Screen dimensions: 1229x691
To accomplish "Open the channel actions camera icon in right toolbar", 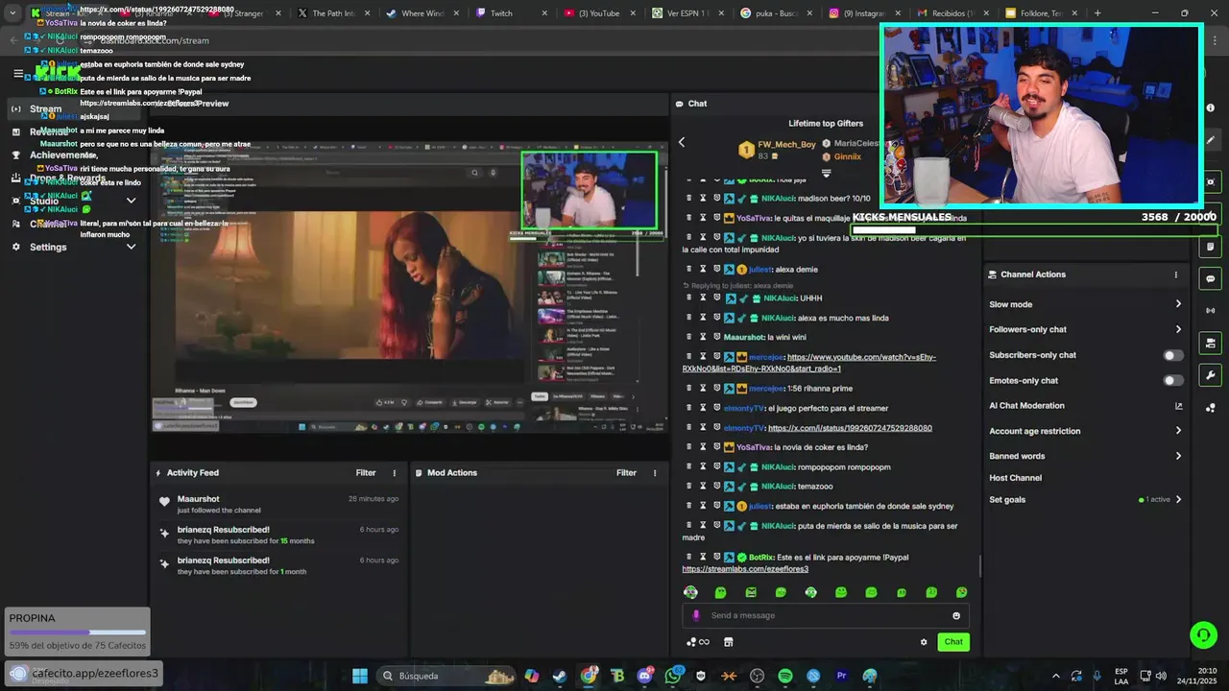I will (1211, 343).
